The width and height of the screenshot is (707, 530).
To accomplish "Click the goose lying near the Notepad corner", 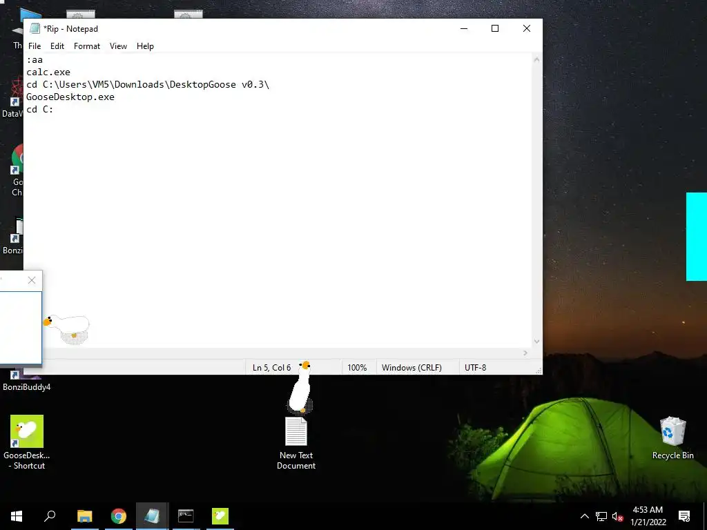I will pos(68,328).
